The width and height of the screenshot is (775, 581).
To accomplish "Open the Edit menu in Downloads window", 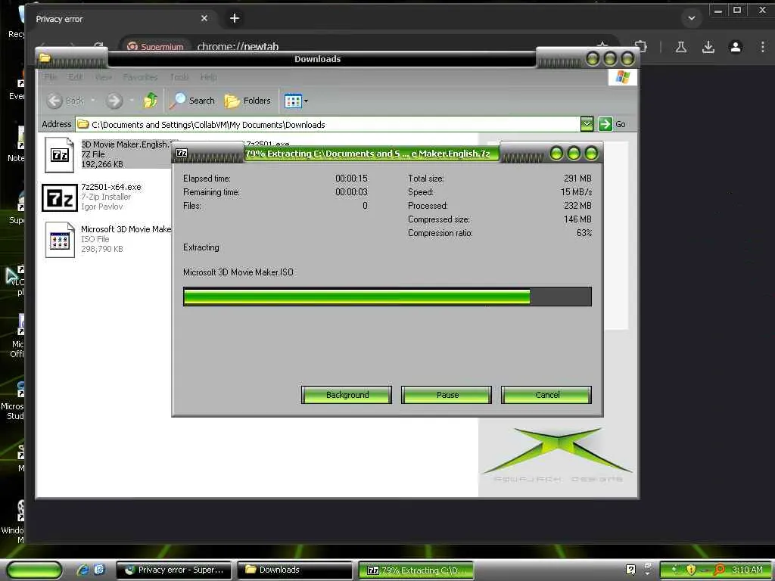I will 75,77.
